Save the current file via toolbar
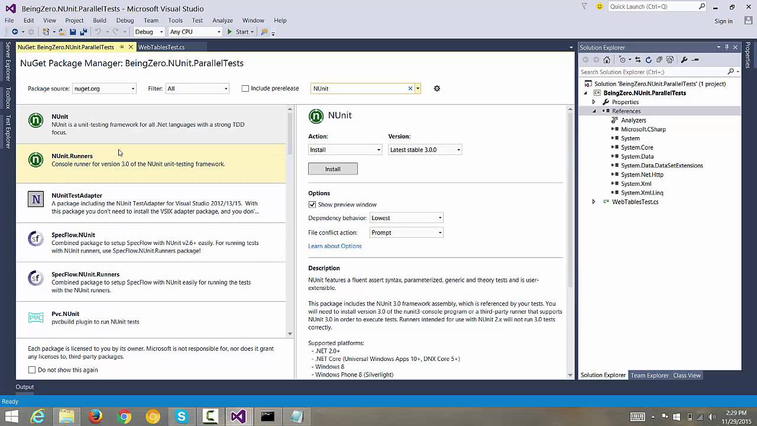757x426 pixels. click(x=73, y=32)
